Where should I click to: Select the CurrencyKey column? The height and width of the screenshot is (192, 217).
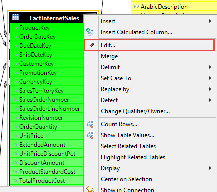pos(46,81)
